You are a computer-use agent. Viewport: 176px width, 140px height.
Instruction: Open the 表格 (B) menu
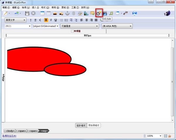point(55,8)
